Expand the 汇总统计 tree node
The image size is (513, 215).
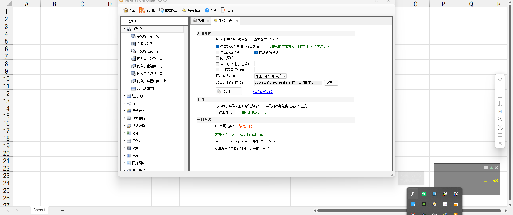[x=124, y=96]
